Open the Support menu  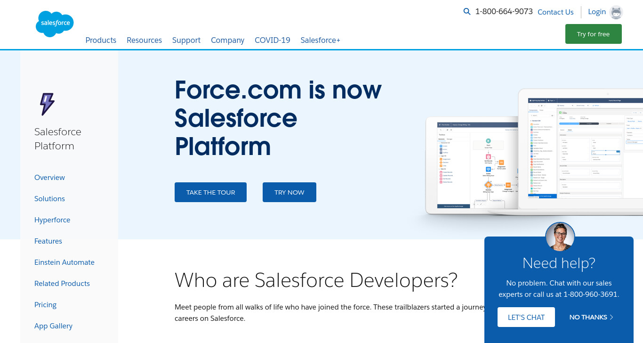(186, 40)
